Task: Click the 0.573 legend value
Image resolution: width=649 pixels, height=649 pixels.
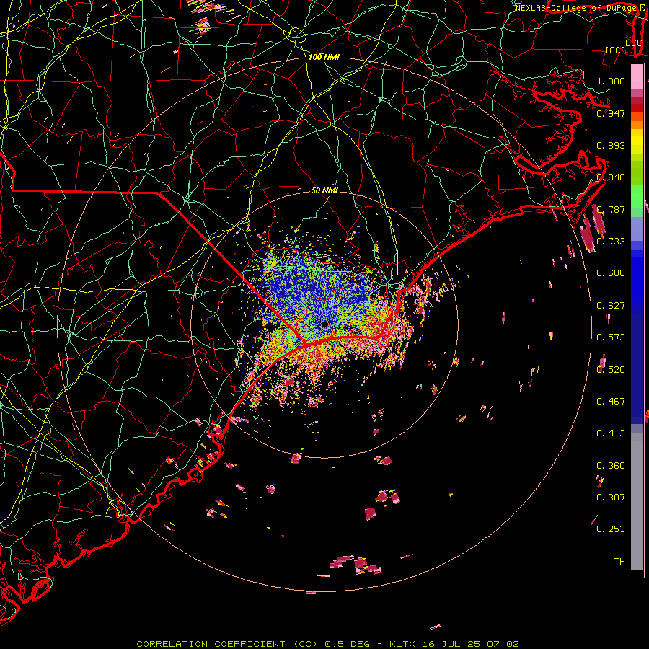Action: tap(611, 337)
